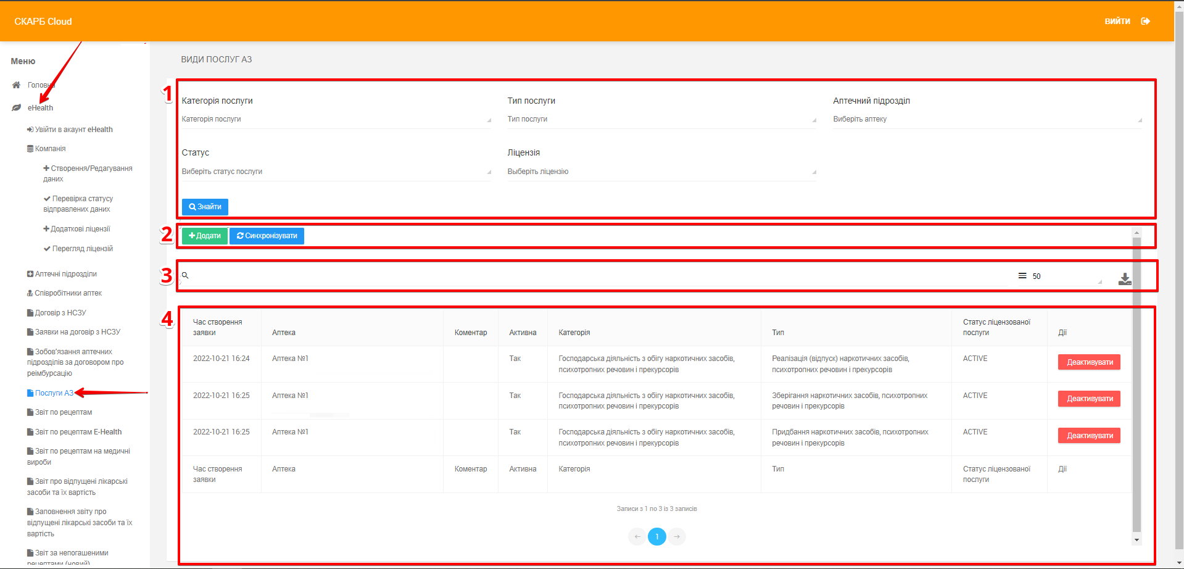The image size is (1184, 569).
Task: Go to previous page arrow in pagination
Action: (637, 536)
